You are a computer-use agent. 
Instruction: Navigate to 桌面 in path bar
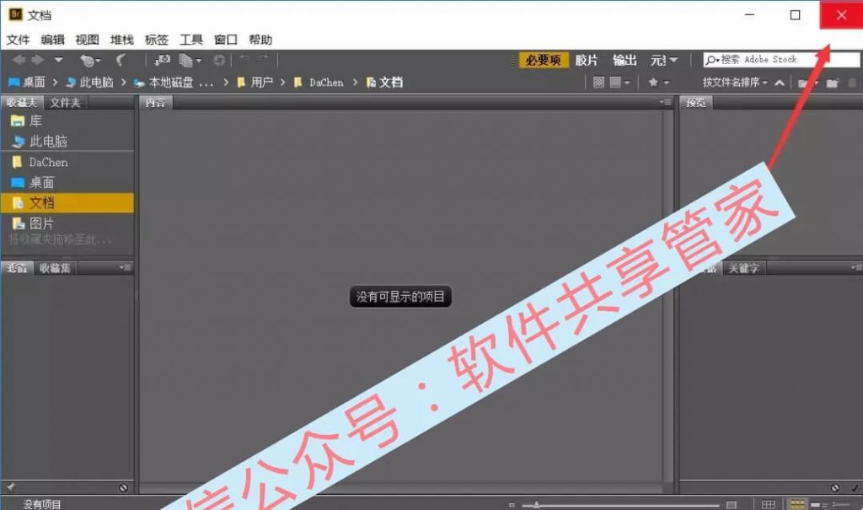point(27,82)
